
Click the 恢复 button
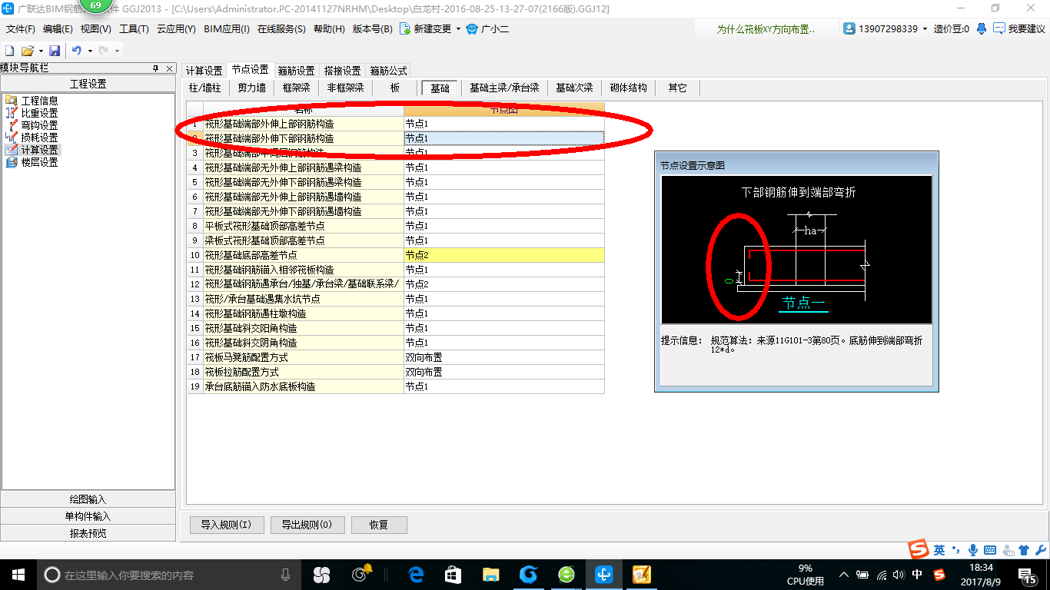378,525
